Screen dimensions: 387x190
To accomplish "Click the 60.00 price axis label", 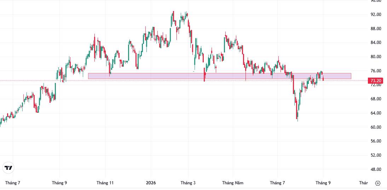I will point(376,127).
